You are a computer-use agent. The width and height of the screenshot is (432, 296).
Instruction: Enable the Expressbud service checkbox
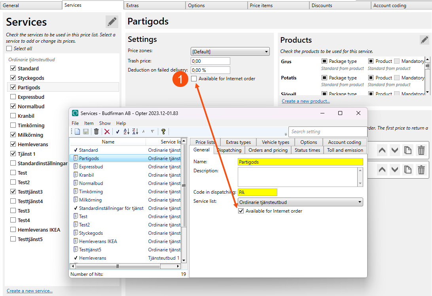pos(13,97)
